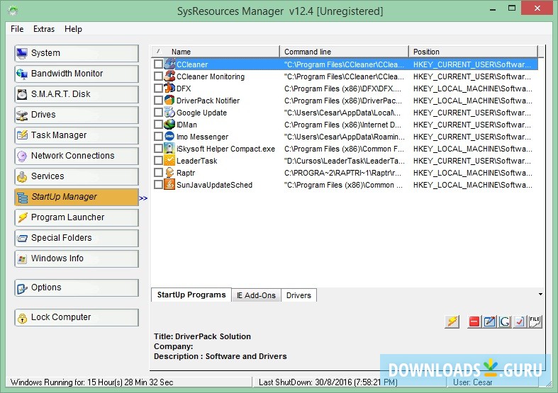The height and width of the screenshot is (393, 558).
Task: Click the Program Launcher button
Action: [x=77, y=217]
